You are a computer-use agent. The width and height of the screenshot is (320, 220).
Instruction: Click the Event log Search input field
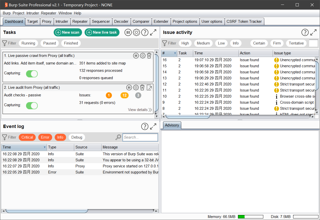pos(140,137)
